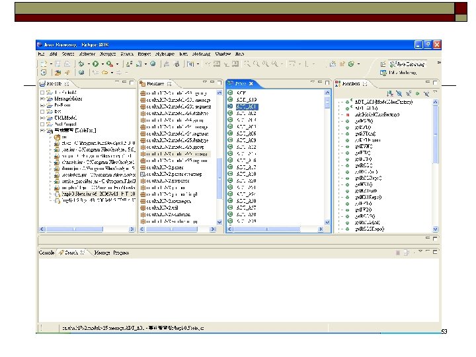Open the Window menu
This screenshot has width=476, height=357.
coord(223,54)
